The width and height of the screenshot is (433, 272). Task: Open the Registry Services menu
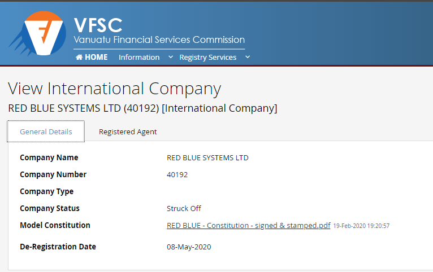(207, 57)
